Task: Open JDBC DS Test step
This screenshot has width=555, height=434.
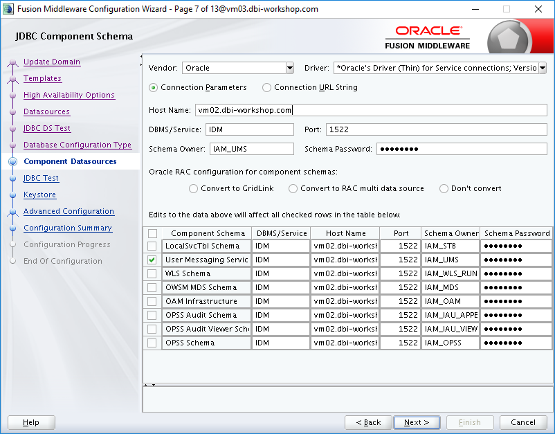Action: (47, 129)
